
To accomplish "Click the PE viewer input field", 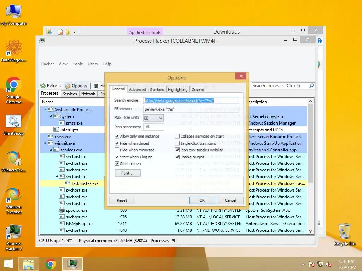I will coord(191,109).
